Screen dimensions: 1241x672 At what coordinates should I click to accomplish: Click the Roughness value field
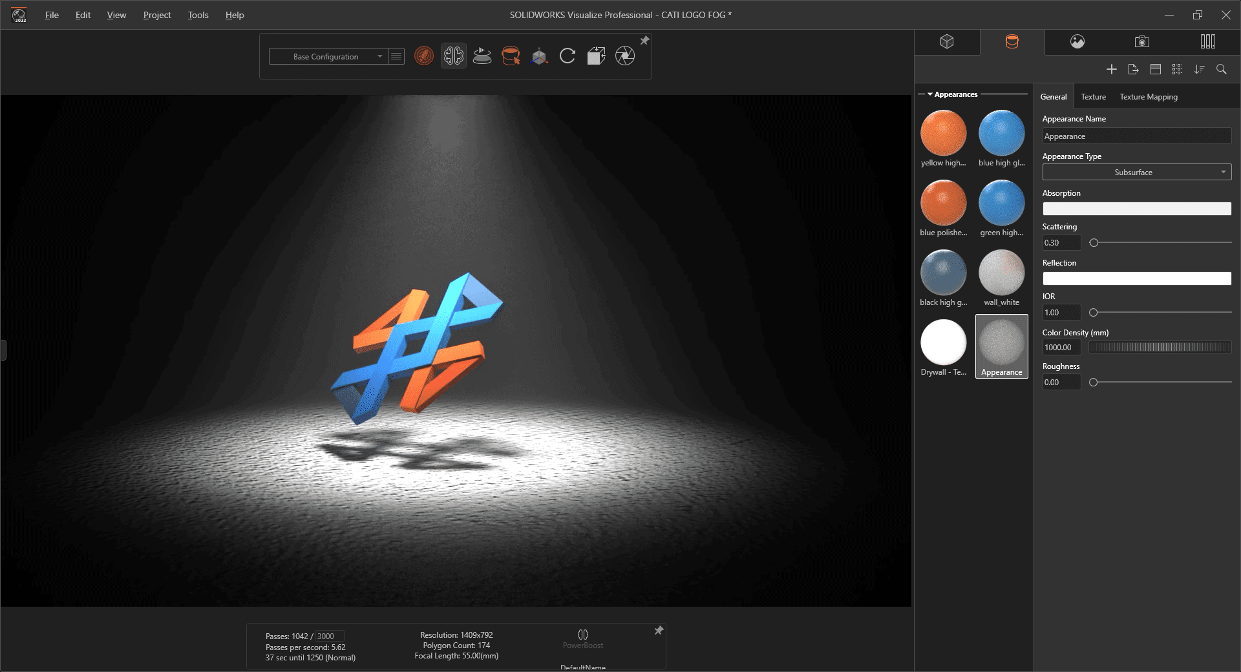click(1061, 383)
